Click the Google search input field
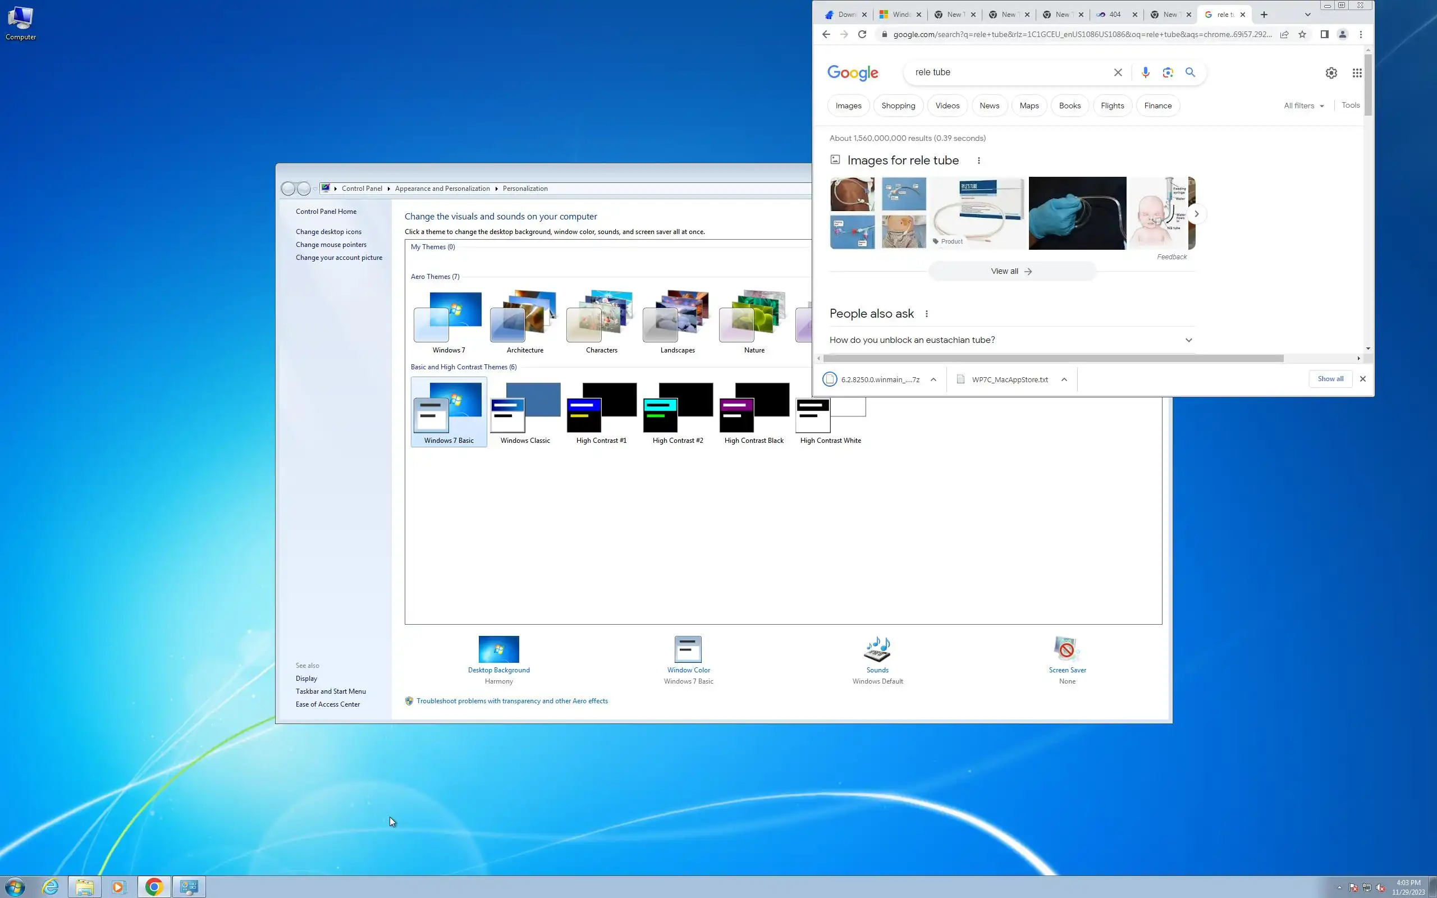The height and width of the screenshot is (898, 1437). click(x=1009, y=72)
